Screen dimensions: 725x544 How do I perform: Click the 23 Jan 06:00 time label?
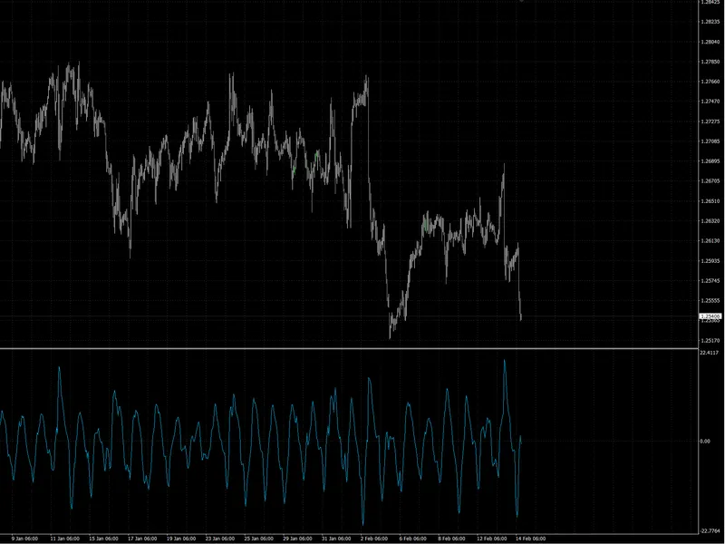pos(220,539)
